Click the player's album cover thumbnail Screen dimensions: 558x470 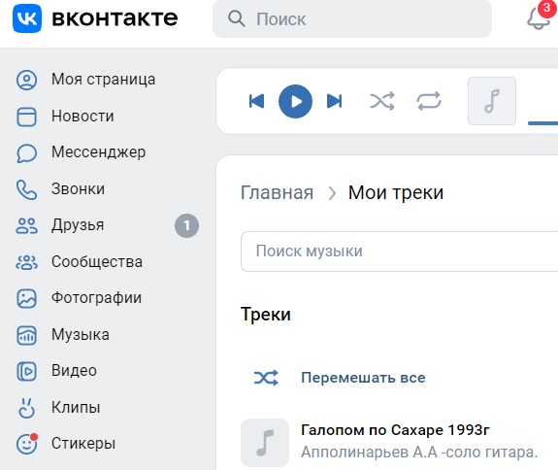click(x=492, y=101)
